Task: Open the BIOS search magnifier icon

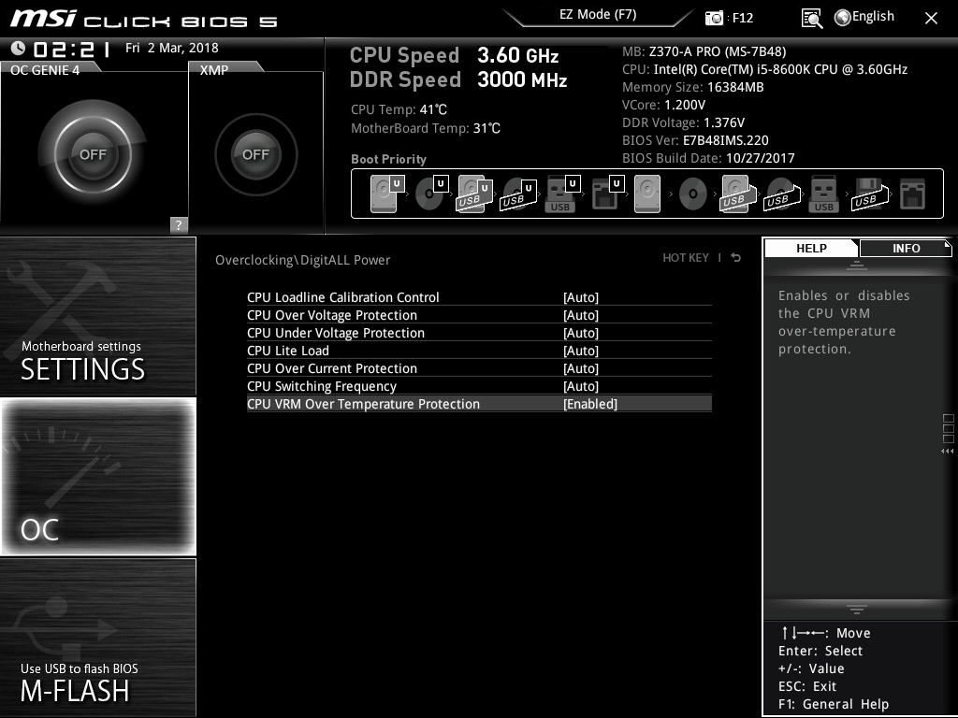Action: [811, 19]
